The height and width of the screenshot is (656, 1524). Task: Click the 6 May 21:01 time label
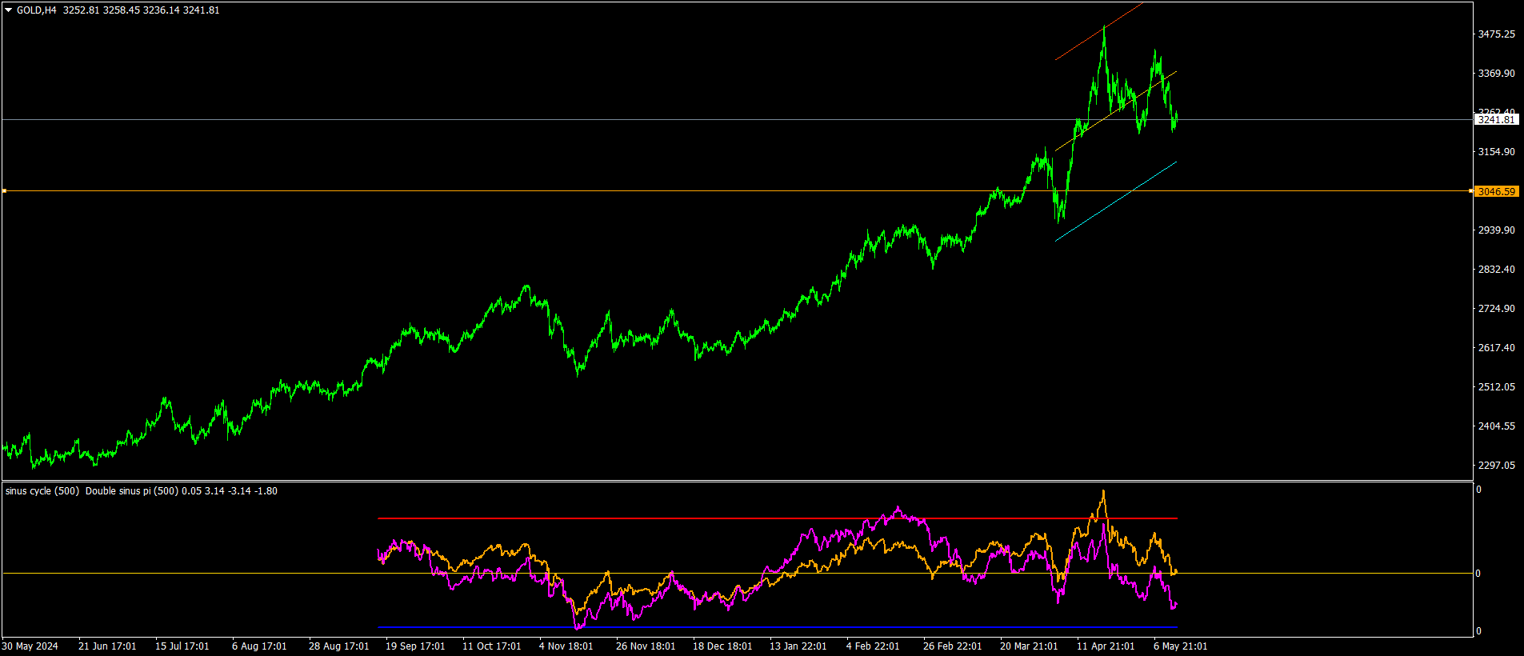tap(1181, 646)
